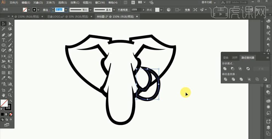This screenshot has width=272, height=139.
Task: Open the stroke weight dropdown
Action: 66,10
